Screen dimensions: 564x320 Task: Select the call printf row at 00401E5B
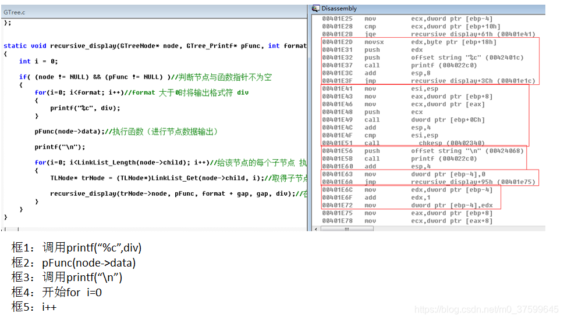click(400, 159)
